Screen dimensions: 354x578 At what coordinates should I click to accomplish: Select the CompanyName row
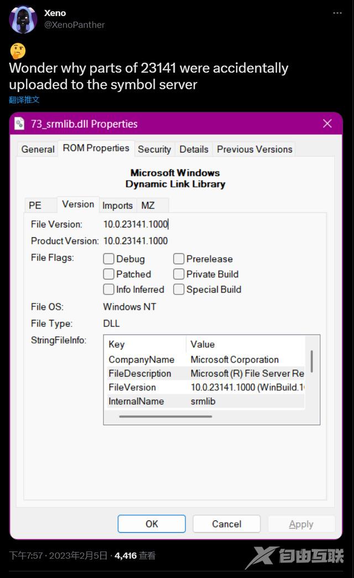point(205,360)
